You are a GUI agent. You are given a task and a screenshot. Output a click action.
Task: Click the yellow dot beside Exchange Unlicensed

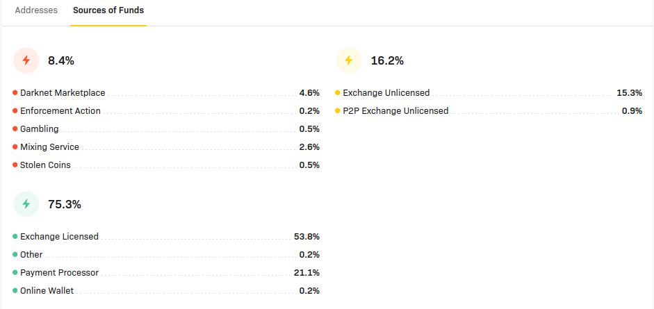point(338,93)
